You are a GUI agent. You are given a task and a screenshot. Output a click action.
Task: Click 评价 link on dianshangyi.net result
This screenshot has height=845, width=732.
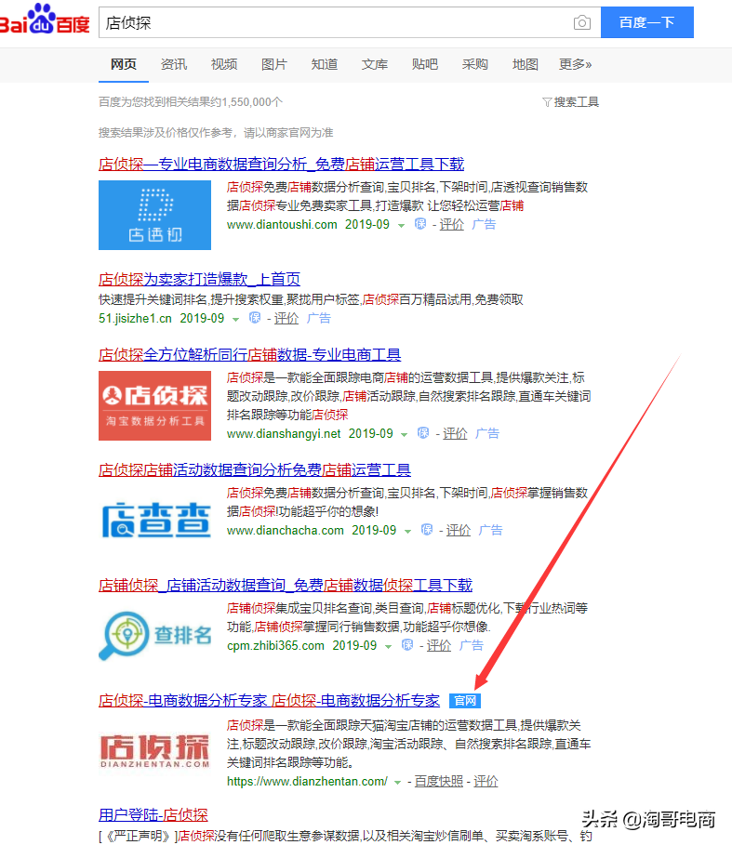[x=455, y=433]
